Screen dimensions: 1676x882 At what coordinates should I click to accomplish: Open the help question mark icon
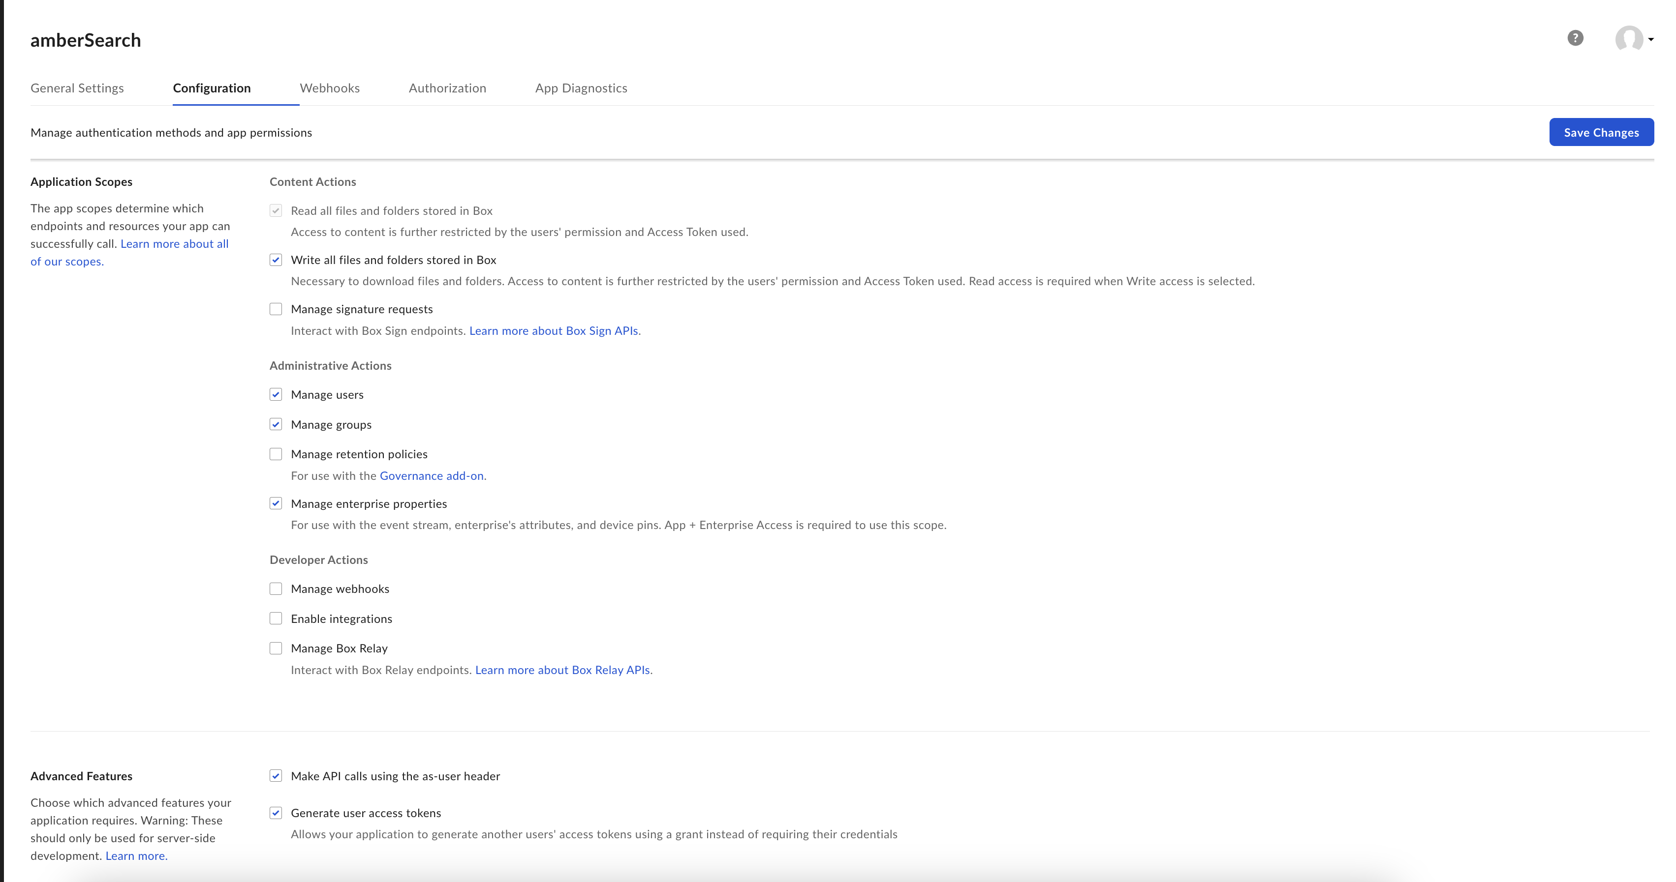tap(1575, 38)
